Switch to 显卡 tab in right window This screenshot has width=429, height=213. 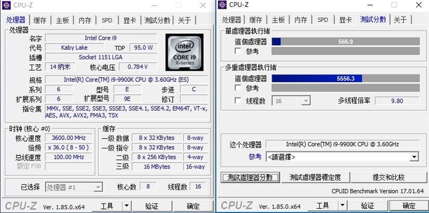tap(345, 20)
